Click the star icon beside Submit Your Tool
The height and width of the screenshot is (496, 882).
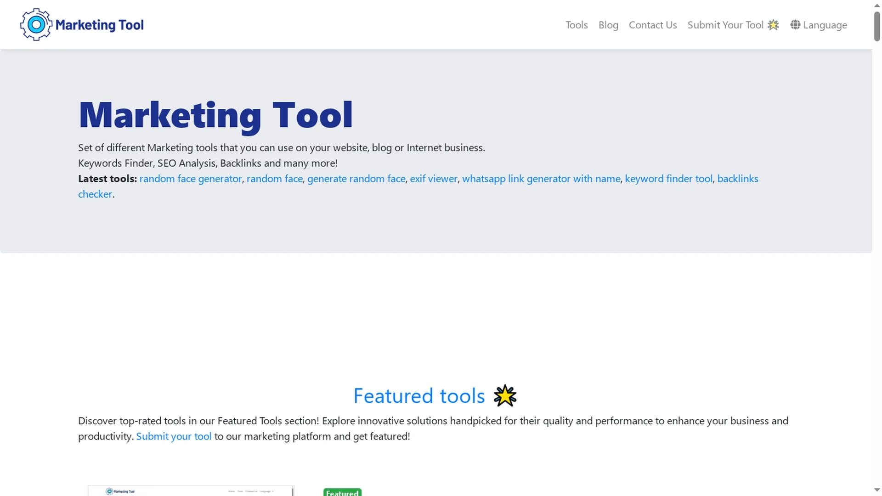point(774,25)
